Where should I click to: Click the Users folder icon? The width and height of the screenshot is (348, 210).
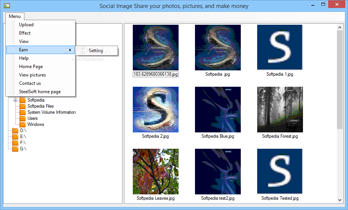(23, 118)
